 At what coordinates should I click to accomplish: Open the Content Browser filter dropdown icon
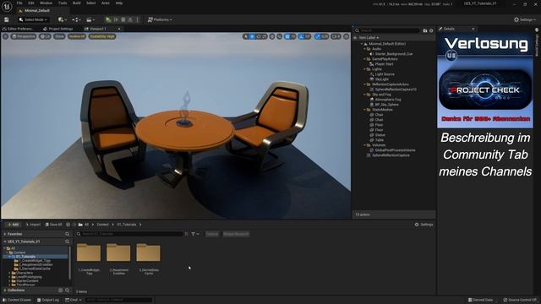195,234
